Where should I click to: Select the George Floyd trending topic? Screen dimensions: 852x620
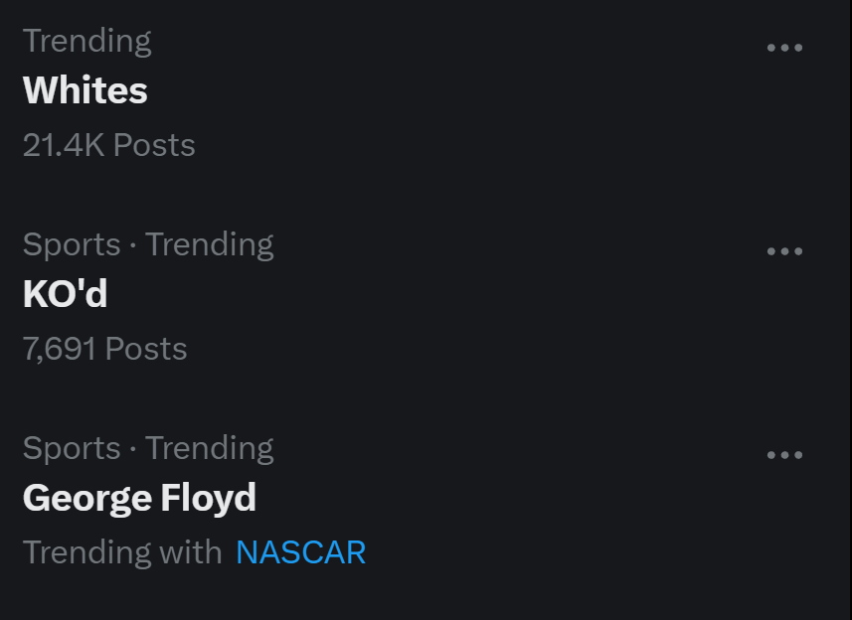[139, 498]
